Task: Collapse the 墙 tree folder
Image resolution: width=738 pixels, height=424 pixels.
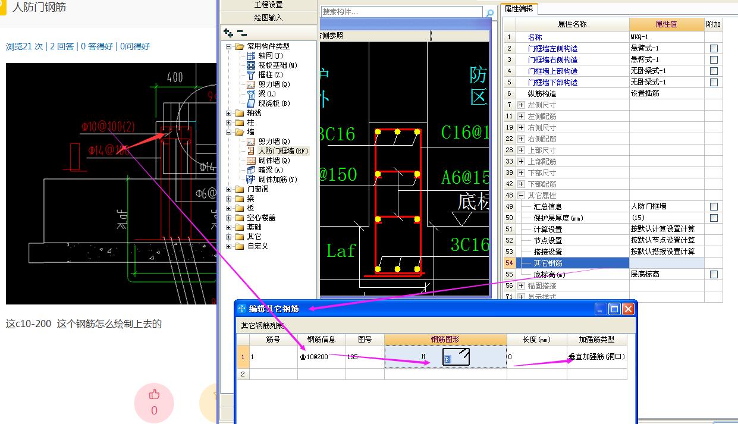Action: pos(229,132)
